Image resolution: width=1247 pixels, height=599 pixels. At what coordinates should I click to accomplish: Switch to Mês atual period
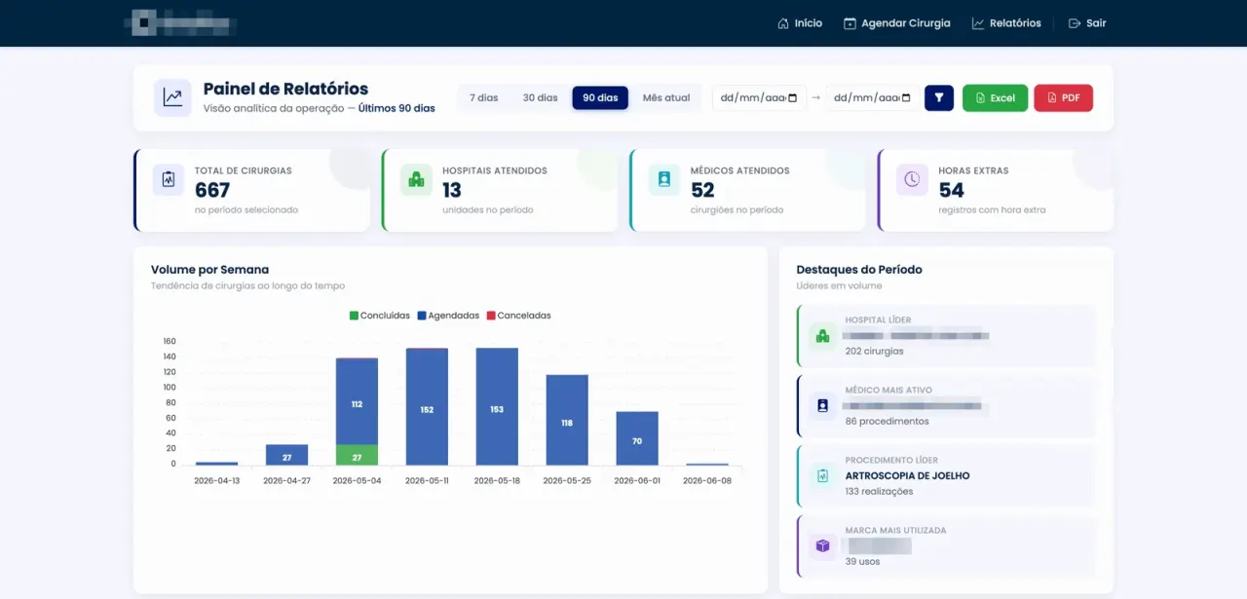[x=666, y=97]
